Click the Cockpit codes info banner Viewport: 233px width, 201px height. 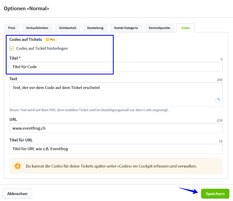[x=116, y=166]
